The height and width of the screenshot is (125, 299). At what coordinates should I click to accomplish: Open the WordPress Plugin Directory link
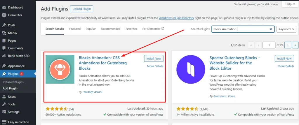(x=176, y=18)
